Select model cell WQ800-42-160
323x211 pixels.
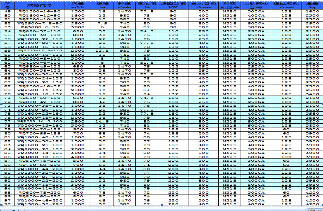[40, 102]
